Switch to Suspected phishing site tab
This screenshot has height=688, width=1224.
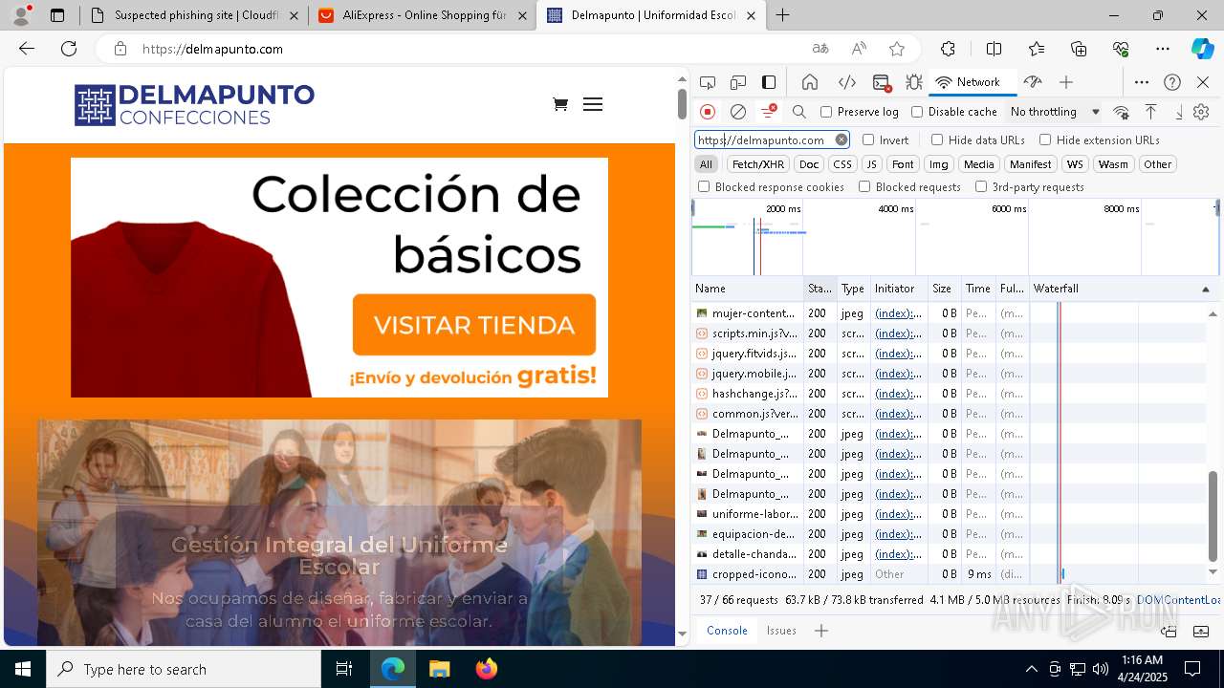click(194, 15)
